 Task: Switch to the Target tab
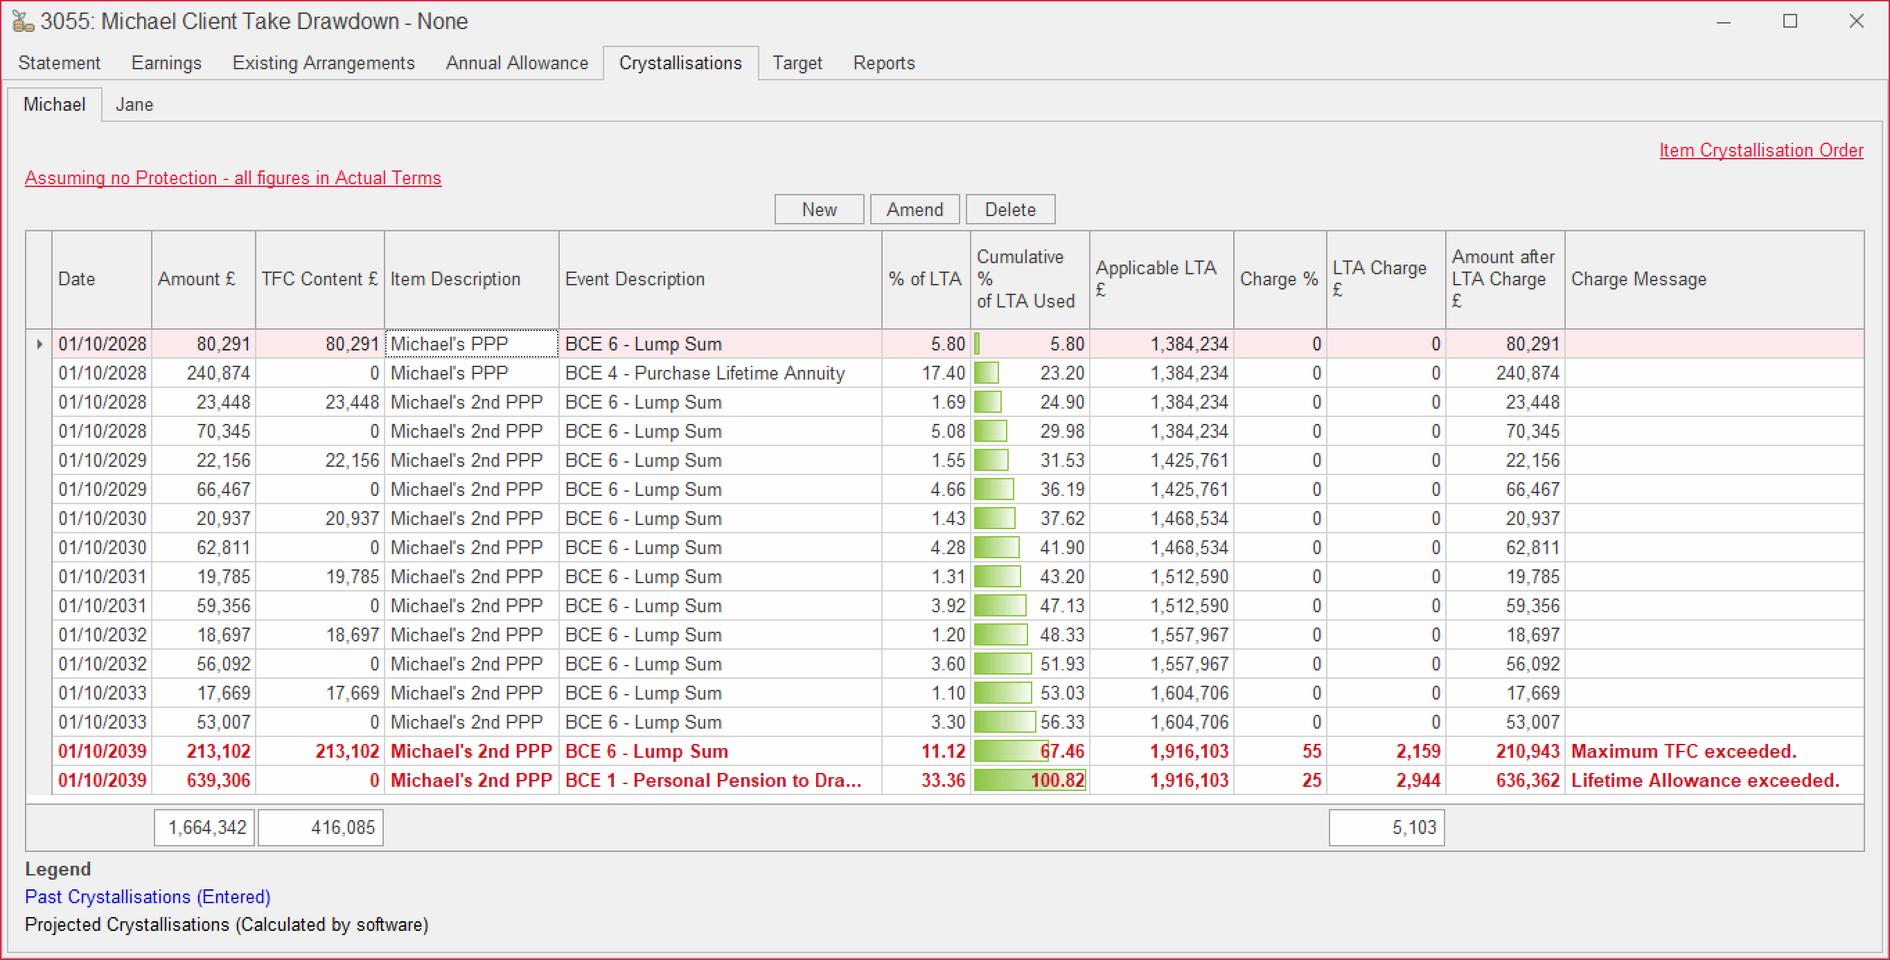pyautogui.click(x=797, y=63)
